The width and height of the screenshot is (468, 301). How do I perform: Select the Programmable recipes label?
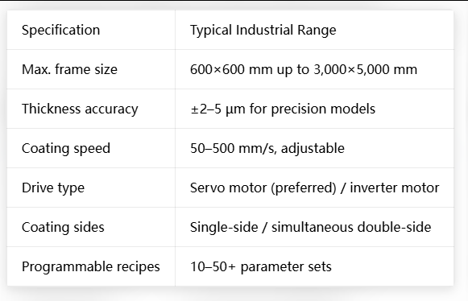pos(91,266)
